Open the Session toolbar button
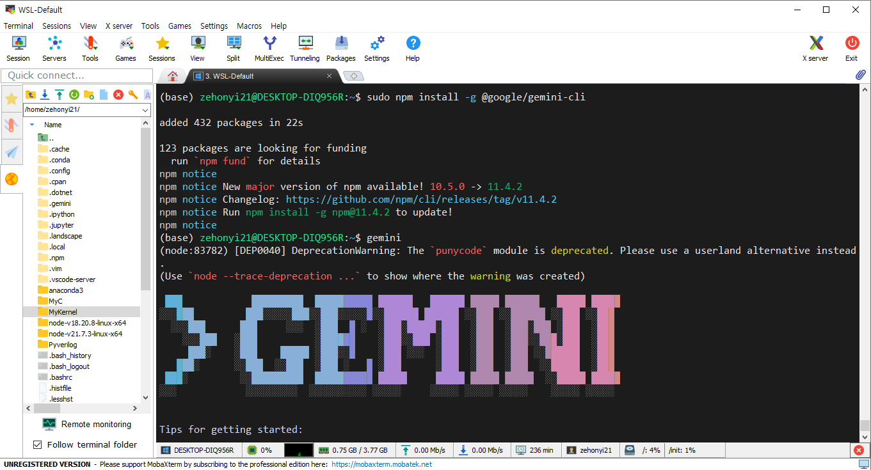The height and width of the screenshot is (470, 871). (18, 49)
